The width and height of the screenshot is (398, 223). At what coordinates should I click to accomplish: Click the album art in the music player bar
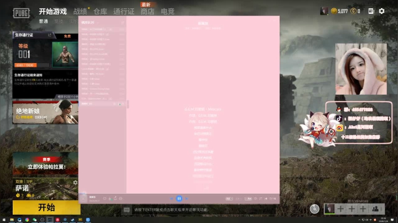[x=83, y=198]
